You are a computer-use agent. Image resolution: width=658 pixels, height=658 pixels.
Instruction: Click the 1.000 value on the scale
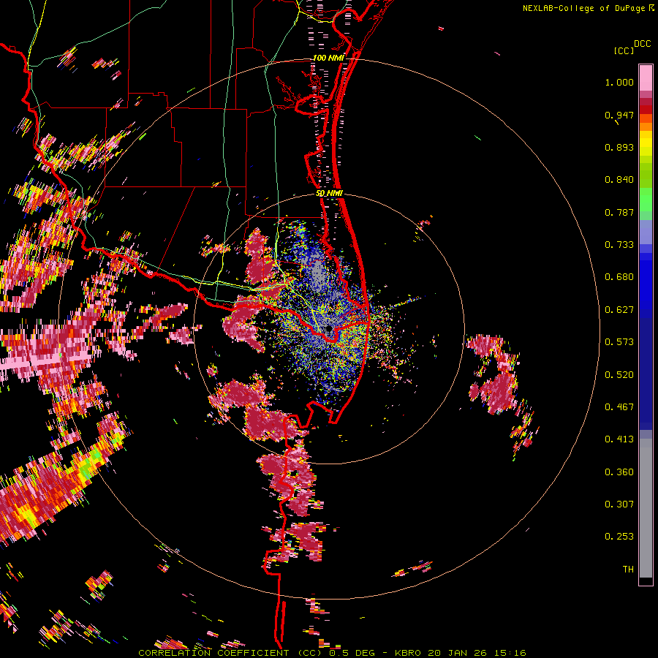[619, 82]
